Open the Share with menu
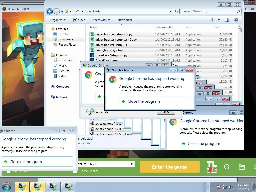Screen dimensions: 256x192 [101, 20]
